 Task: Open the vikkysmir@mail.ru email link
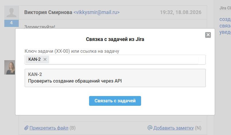[x=97, y=12]
